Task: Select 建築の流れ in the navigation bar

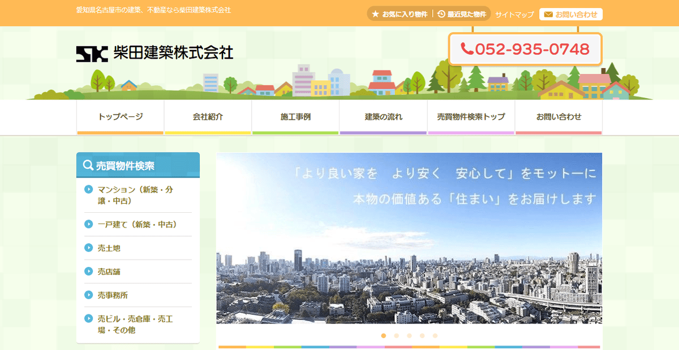Action: pos(383,117)
